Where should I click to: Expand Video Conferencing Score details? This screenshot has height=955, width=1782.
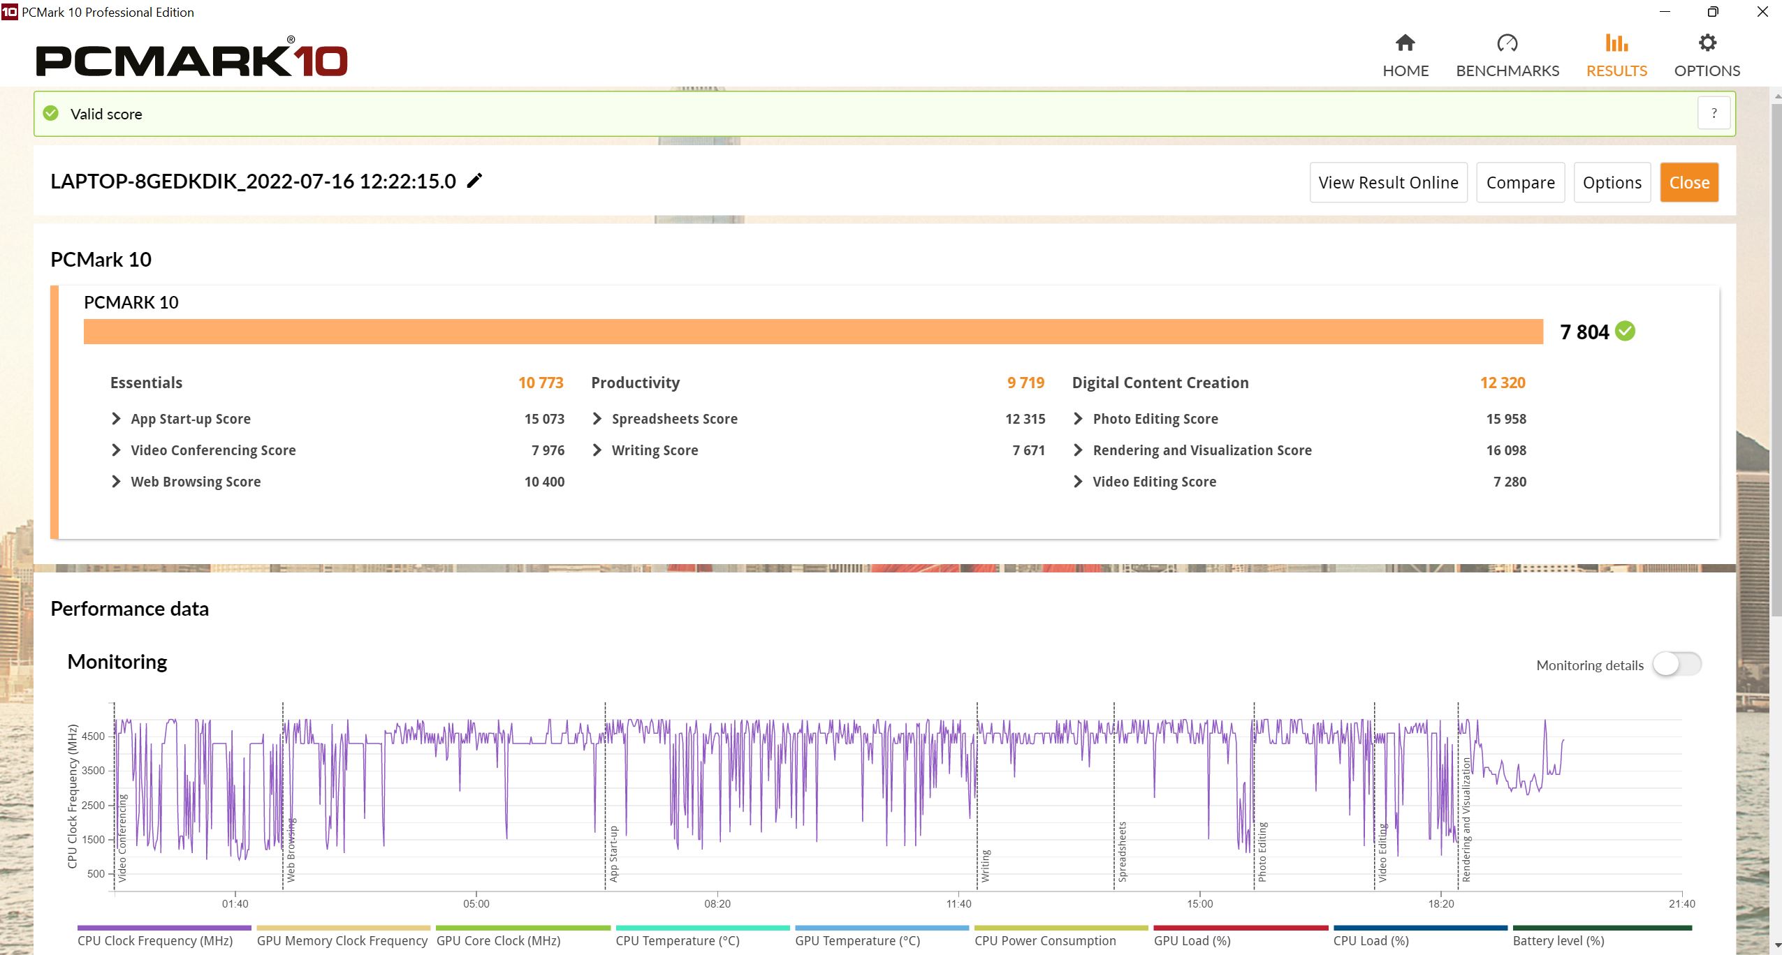tap(116, 450)
